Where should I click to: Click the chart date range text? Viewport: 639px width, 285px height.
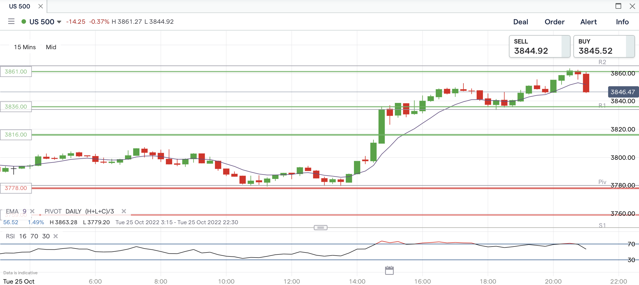[x=177, y=222]
